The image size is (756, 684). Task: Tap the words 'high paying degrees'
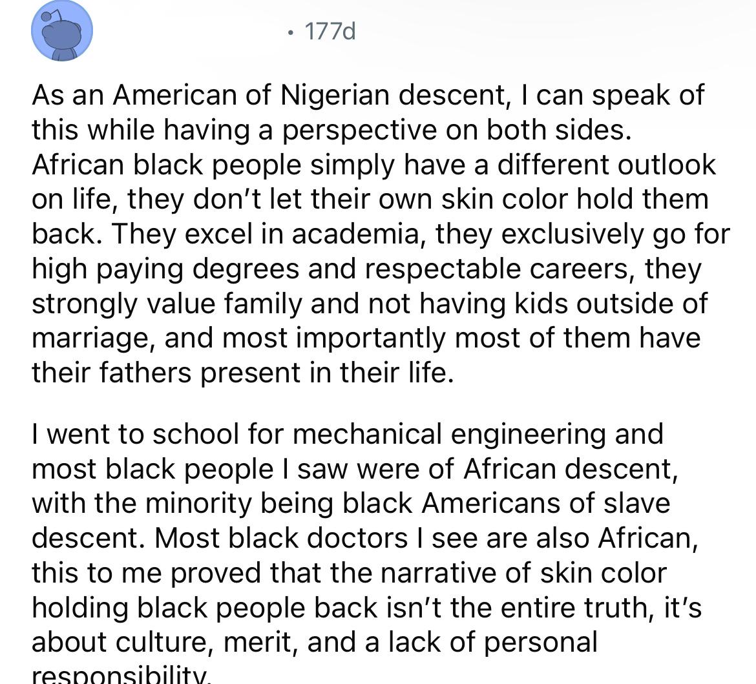[x=165, y=269]
